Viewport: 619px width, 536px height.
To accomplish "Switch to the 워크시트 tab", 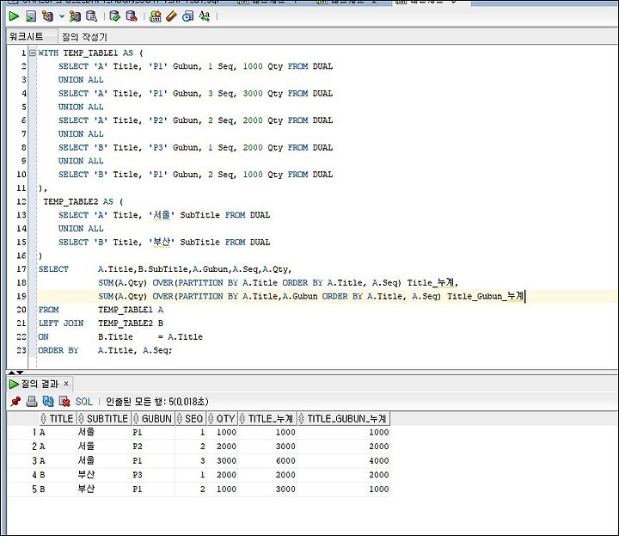I will (27, 37).
